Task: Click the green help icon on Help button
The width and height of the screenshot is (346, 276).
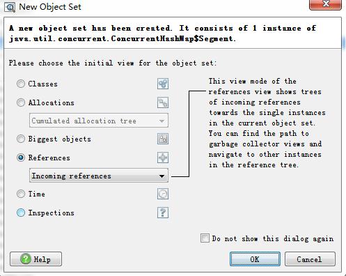Action: 26,259
